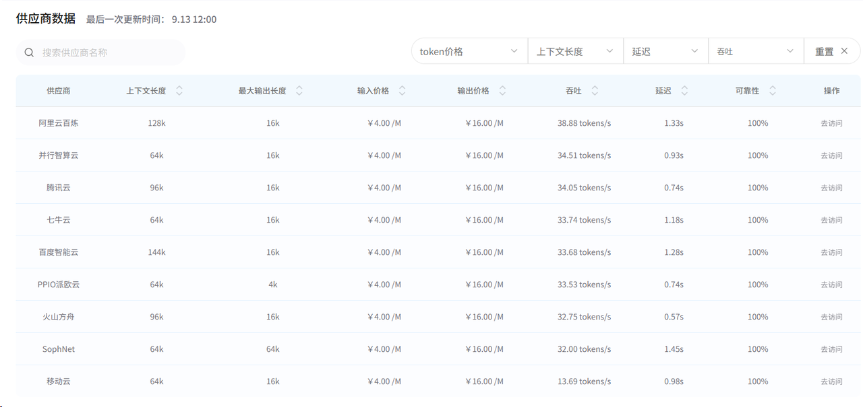Click the 1.45s latency value
This screenshot has height=407, width=863.
674,349
